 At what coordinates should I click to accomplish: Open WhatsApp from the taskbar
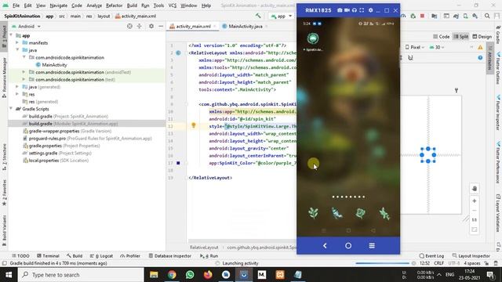[x=190, y=275]
